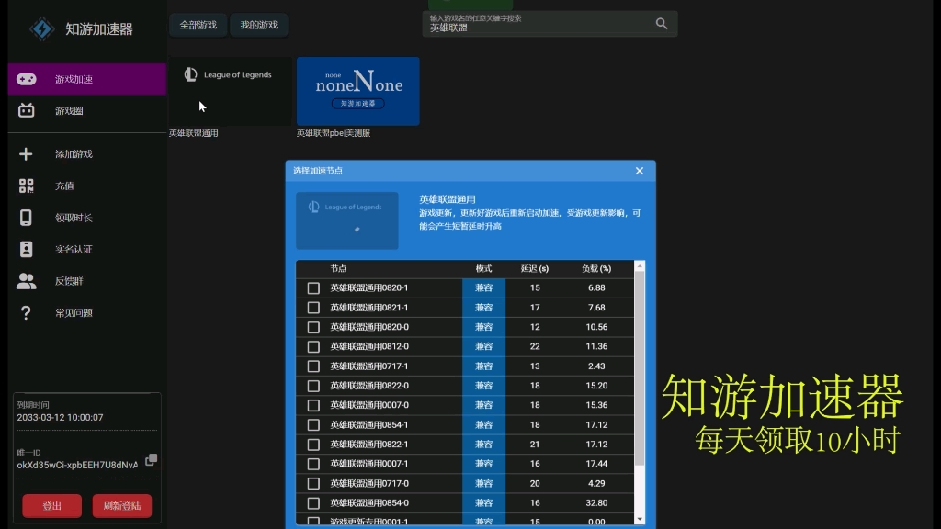Click the ID badge icon for 实名认证

point(26,249)
